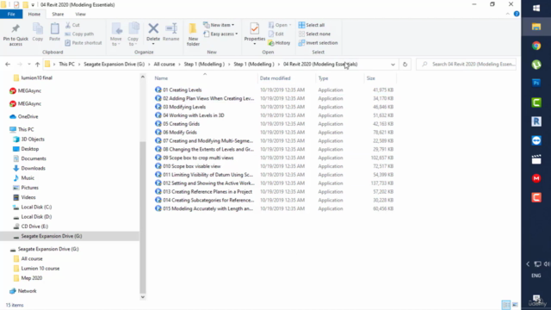551x310 pixels.
Task: Open the Move to command
Action: (116, 34)
